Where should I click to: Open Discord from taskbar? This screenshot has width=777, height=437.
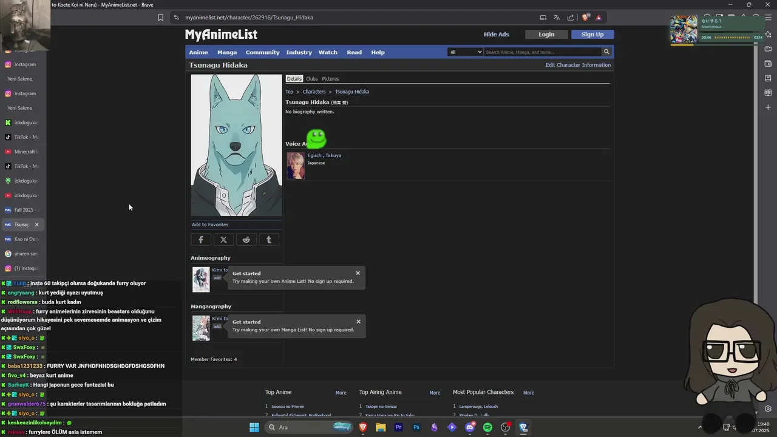click(470, 427)
